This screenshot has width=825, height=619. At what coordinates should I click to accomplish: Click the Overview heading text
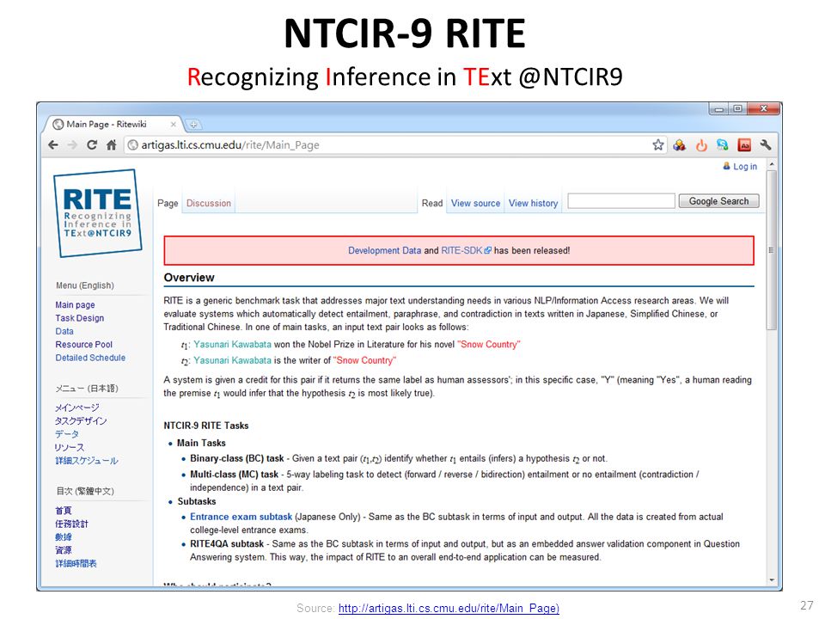(x=189, y=278)
